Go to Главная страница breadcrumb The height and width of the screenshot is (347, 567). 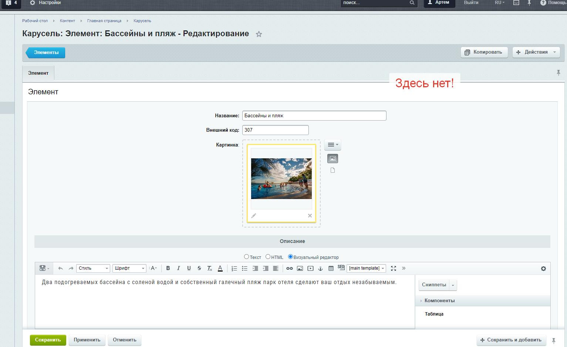pyautogui.click(x=104, y=21)
